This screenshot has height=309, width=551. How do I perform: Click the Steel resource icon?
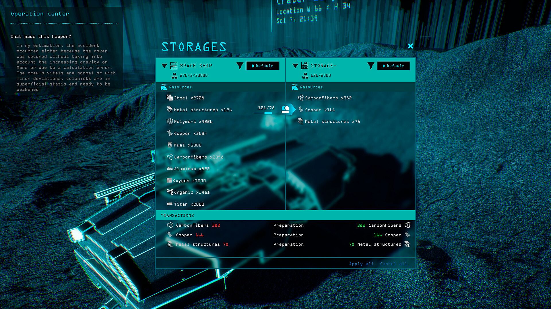click(x=170, y=98)
